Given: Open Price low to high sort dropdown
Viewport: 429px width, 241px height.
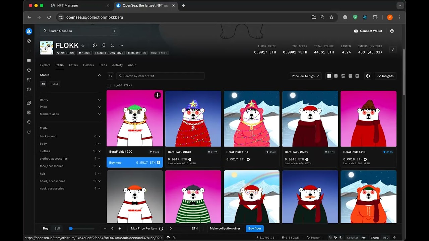Looking at the screenshot, I should coord(305,76).
